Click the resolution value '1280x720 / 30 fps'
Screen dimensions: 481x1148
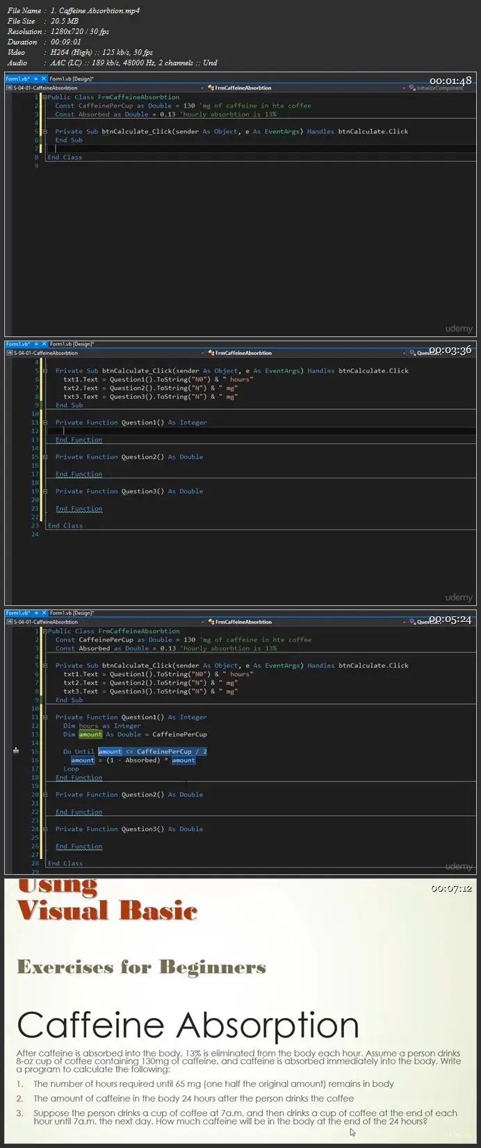click(x=80, y=31)
